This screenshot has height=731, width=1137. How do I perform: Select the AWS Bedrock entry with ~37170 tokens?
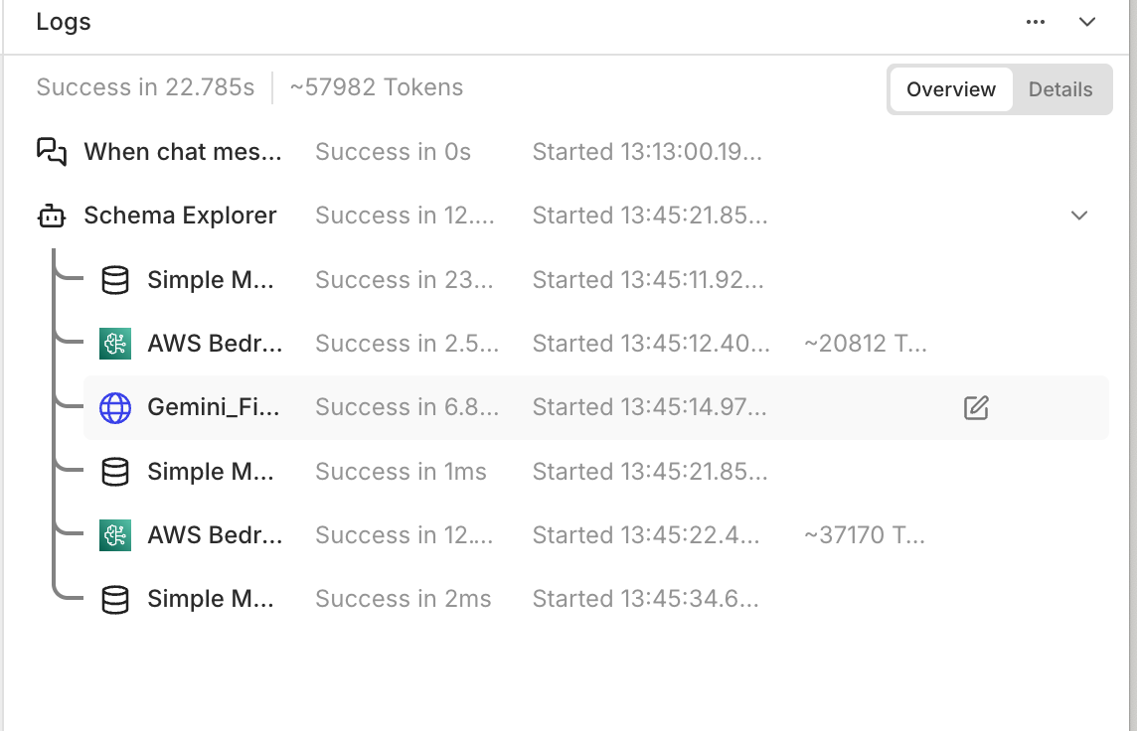(x=215, y=535)
